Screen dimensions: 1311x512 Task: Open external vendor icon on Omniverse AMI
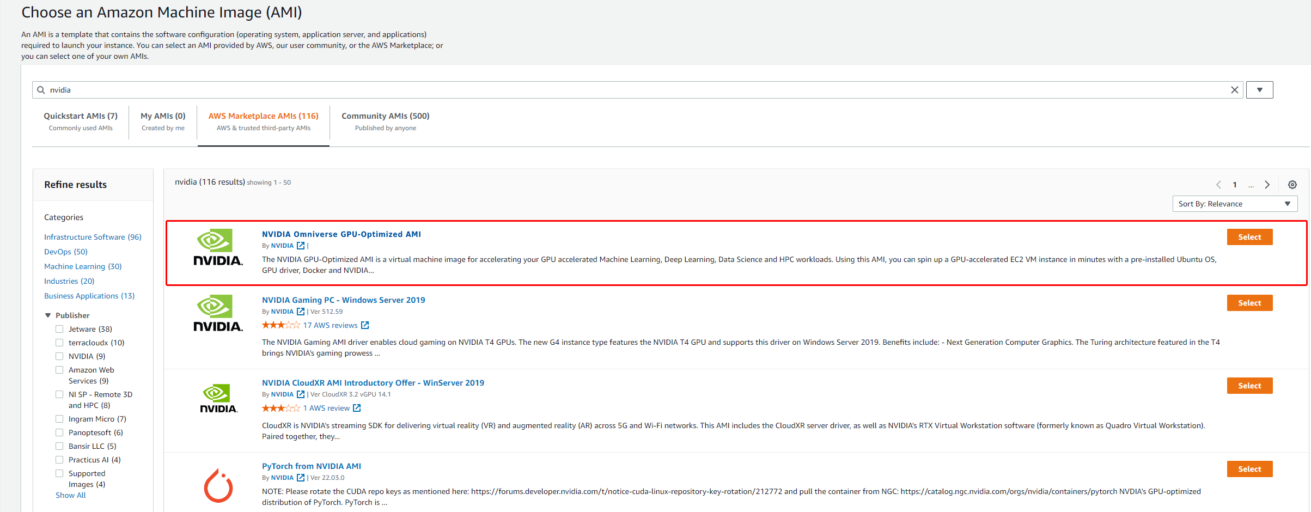301,246
